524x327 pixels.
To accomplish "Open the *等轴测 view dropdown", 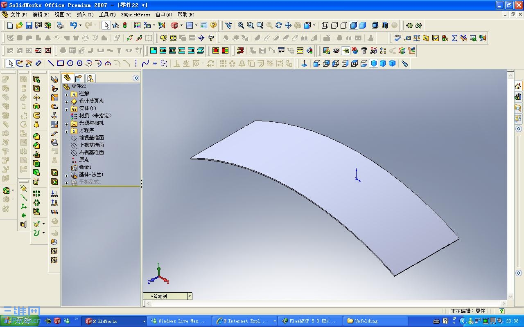I will pos(190,296).
